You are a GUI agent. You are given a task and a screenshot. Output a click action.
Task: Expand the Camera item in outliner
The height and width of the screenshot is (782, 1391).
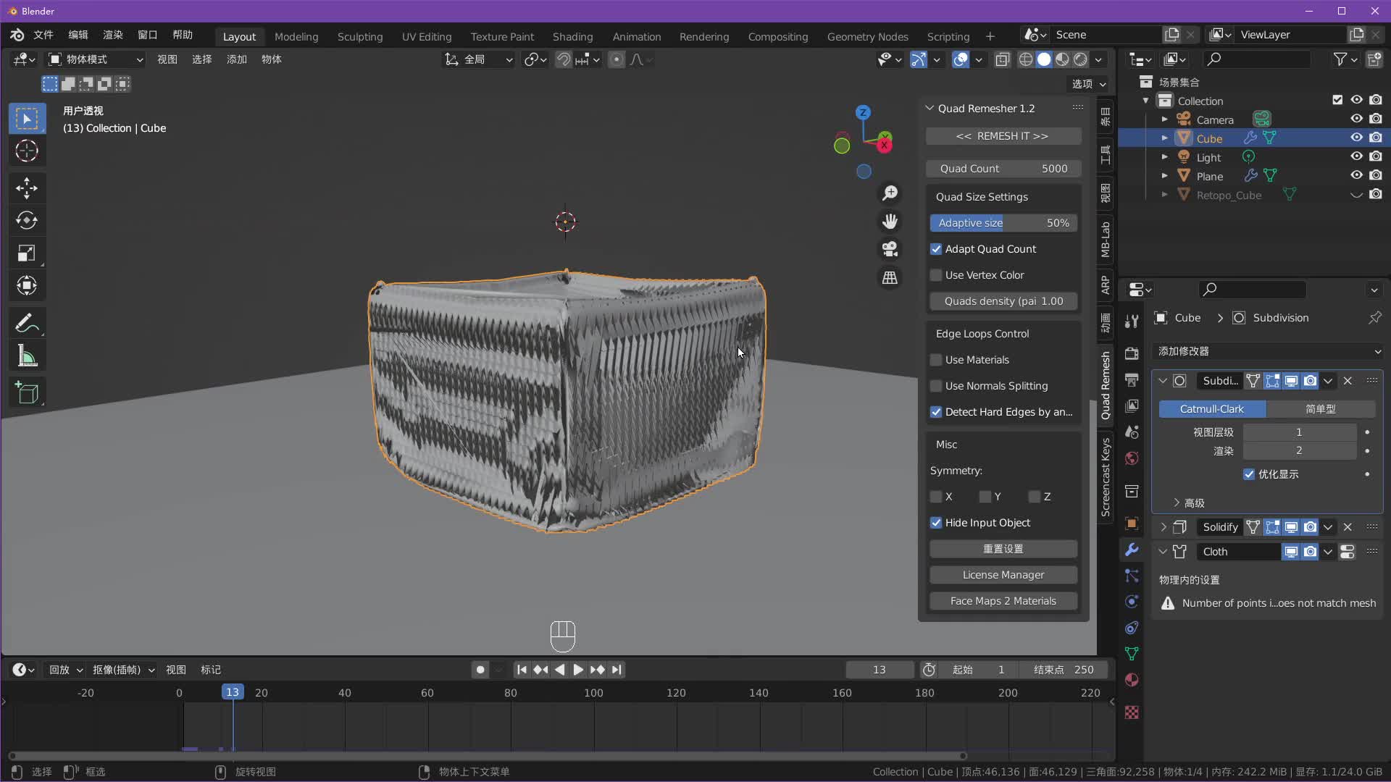(x=1164, y=119)
